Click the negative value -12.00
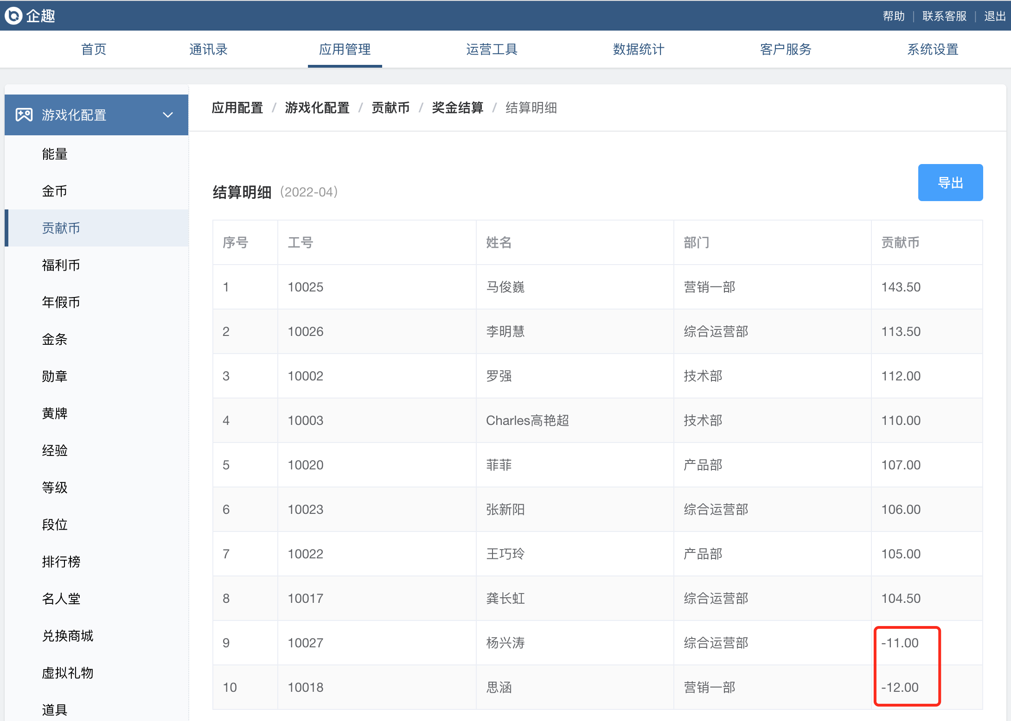The width and height of the screenshot is (1011, 721). 900,687
